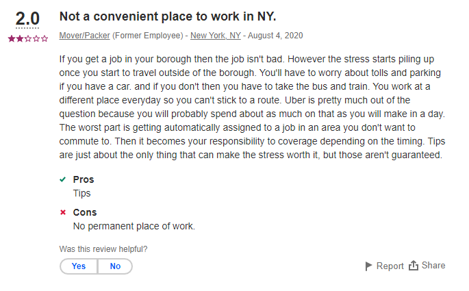This screenshot has width=469, height=291.
Task: Click the red X beside Cons
Action: (x=63, y=212)
